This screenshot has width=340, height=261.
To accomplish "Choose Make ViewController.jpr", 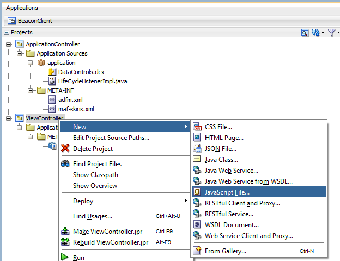I will click(x=125, y=232).
